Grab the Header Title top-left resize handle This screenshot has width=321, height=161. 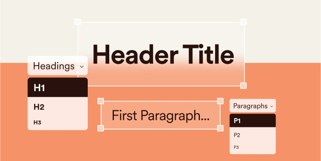pos(77,22)
